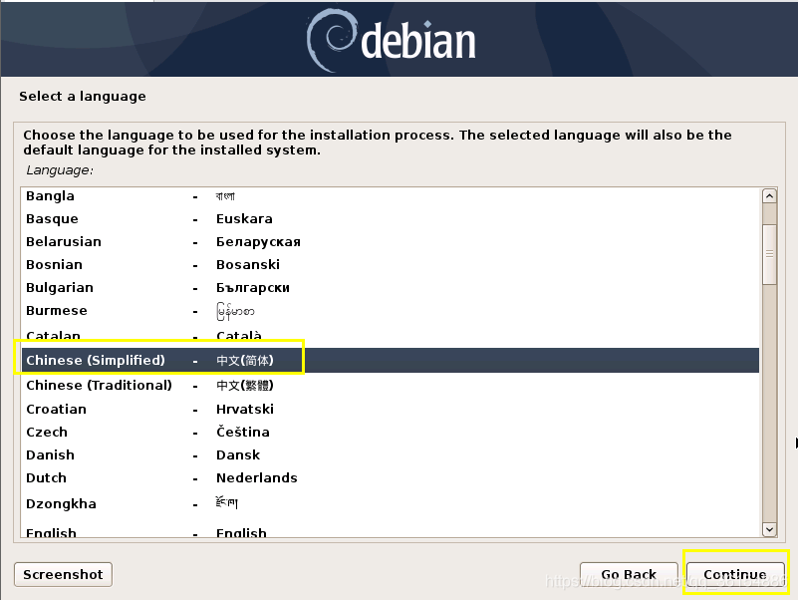Choose Belarusian in the language list
Screen dimensions: 798x600
point(391,242)
